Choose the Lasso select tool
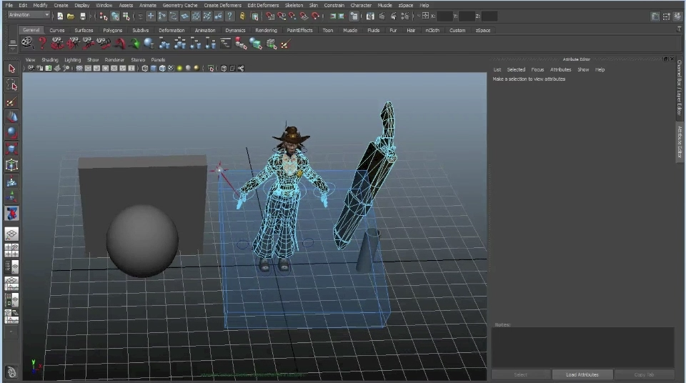The width and height of the screenshot is (686, 383). click(12, 84)
